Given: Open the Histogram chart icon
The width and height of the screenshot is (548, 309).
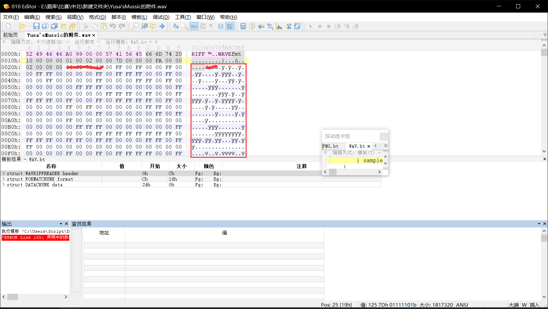Looking at the screenshot, I should click(x=279, y=26).
